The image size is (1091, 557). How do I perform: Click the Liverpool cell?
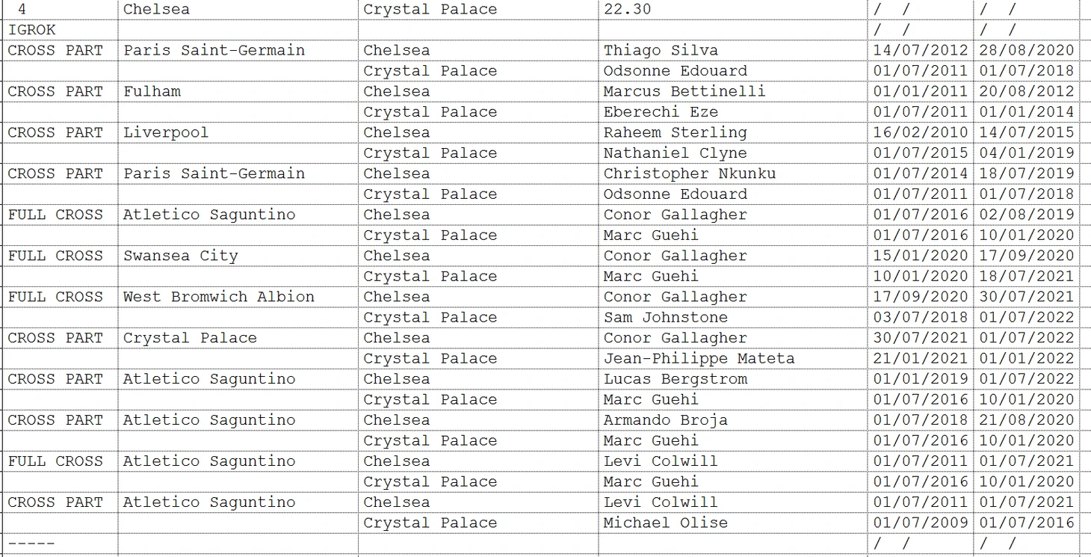(238, 132)
